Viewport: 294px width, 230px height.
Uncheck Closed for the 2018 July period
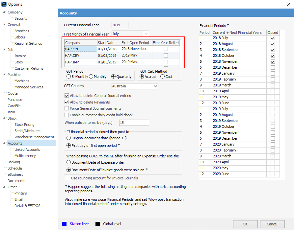point(273,38)
